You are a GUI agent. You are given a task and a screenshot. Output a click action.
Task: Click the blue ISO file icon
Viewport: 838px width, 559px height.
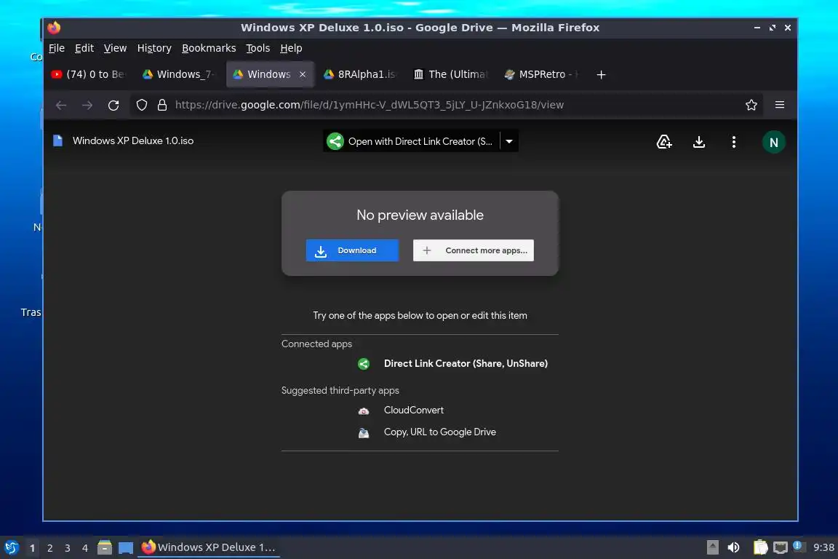57,140
